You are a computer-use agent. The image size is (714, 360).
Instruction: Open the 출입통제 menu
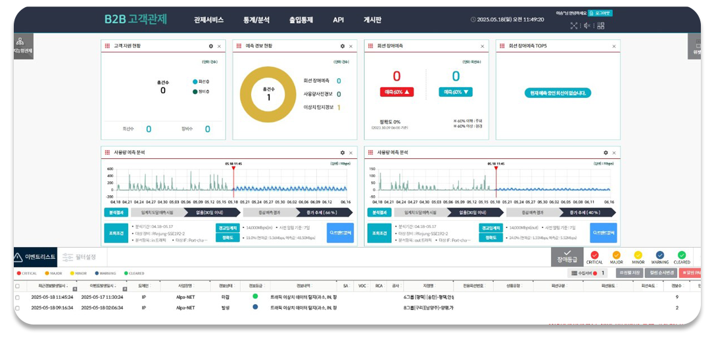pos(301,20)
